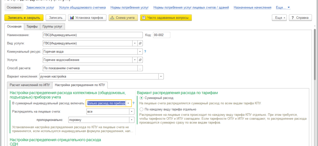
Task: Open Установка тарифов
Action: [87, 18]
